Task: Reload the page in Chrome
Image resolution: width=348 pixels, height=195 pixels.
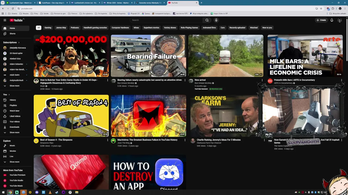Action: point(13,8)
